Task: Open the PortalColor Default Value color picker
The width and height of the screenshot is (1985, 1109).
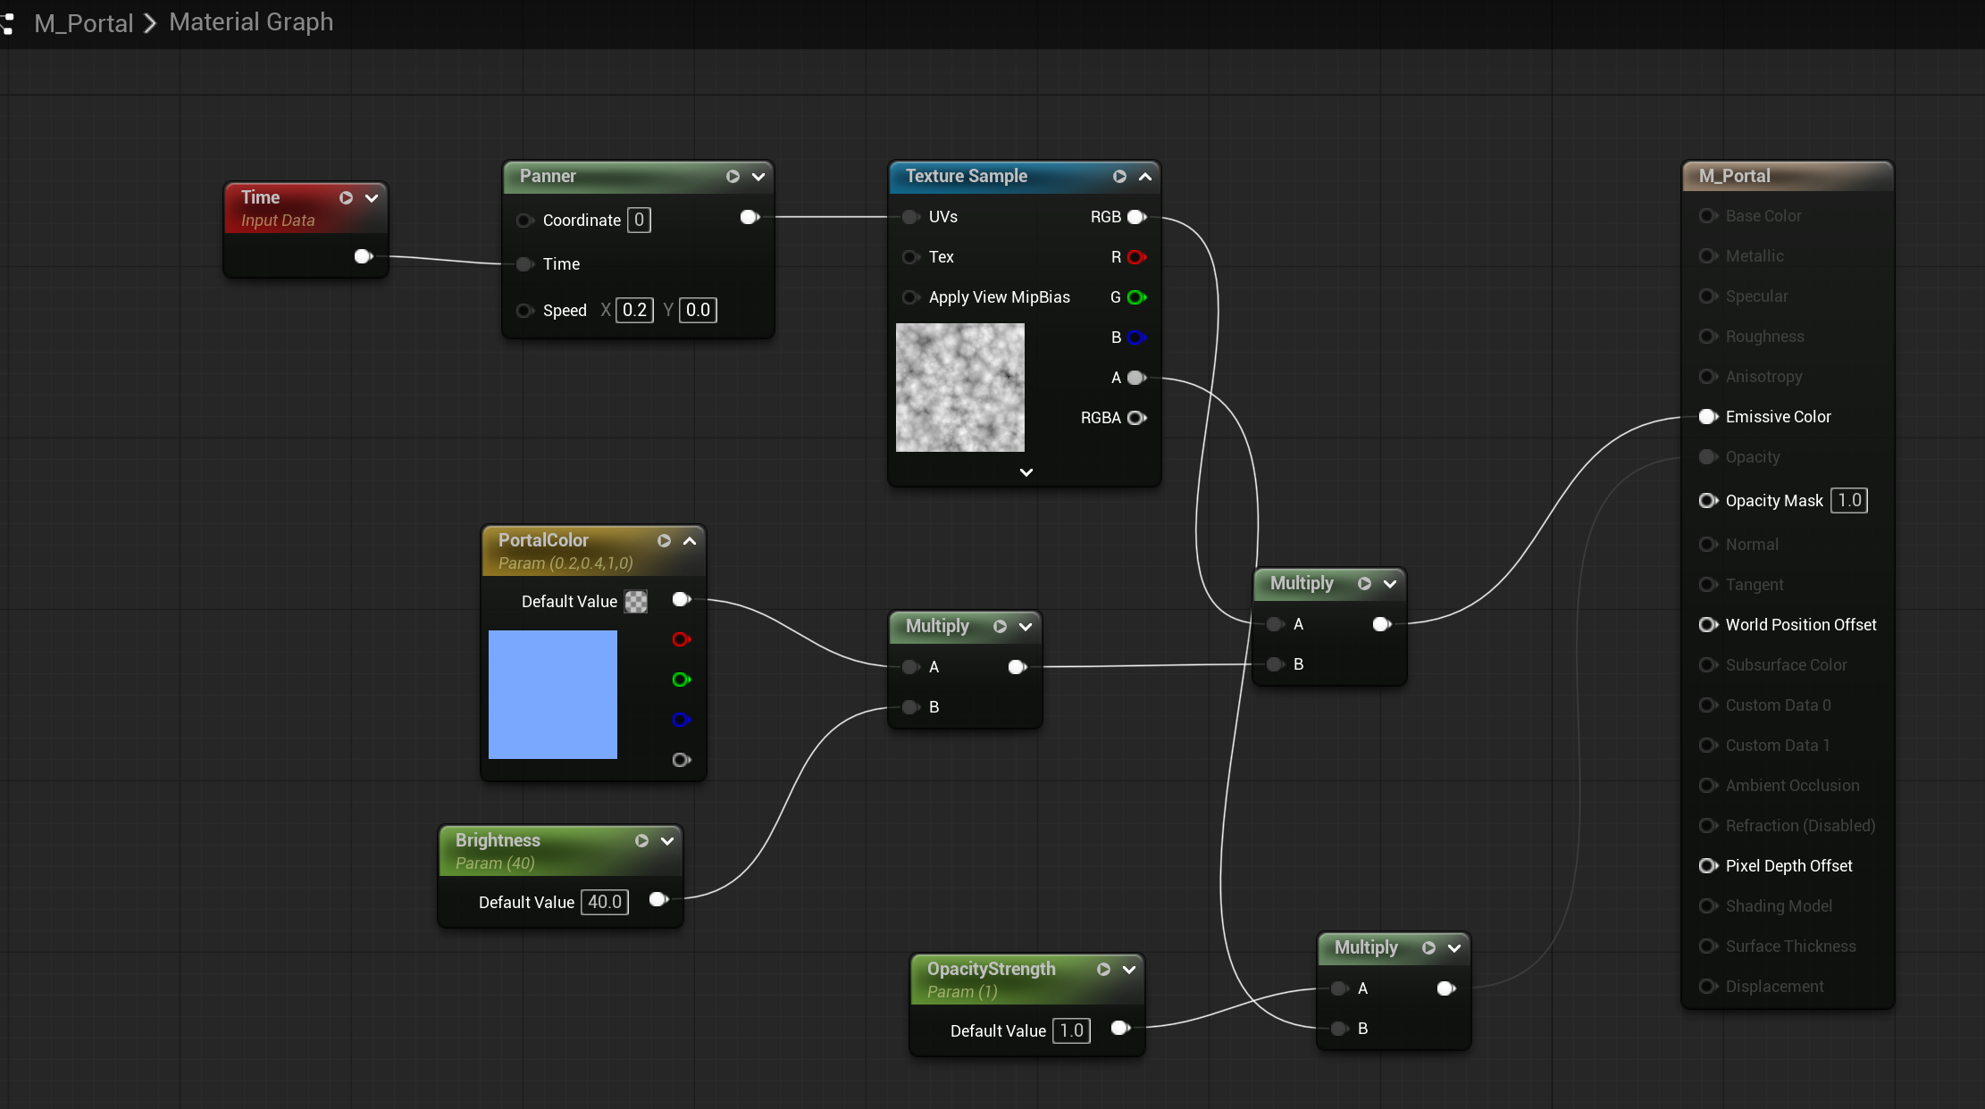Action: (x=636, y=602)
